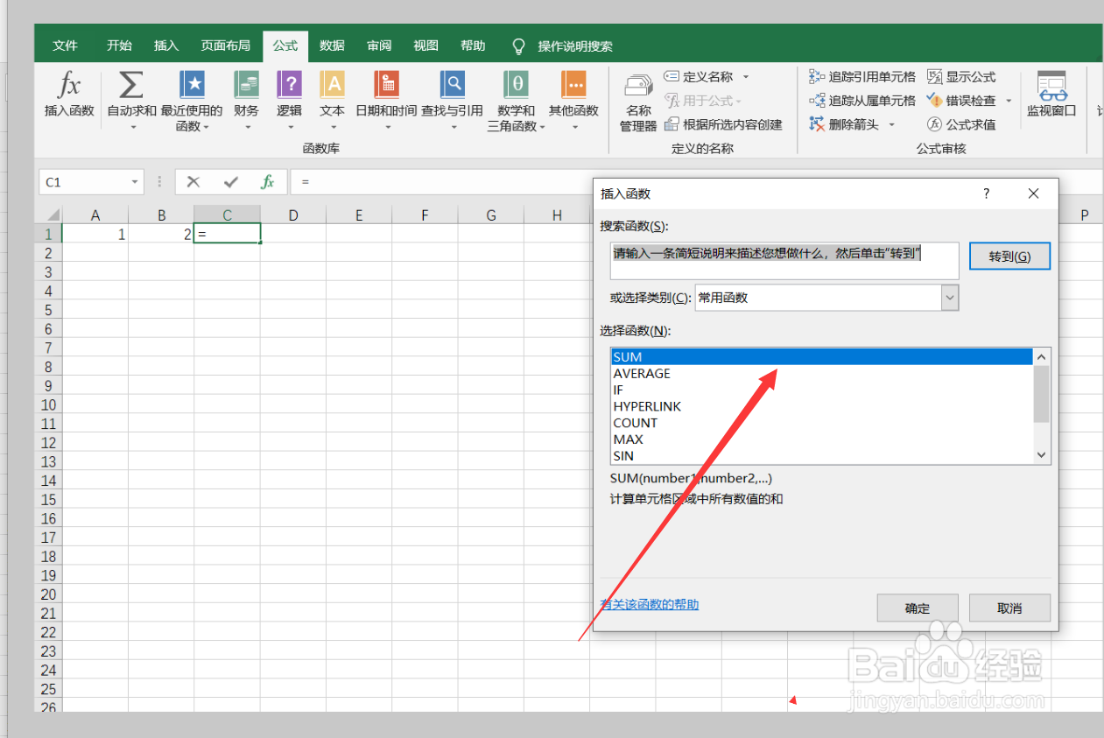This screenshot has width=1104, height=738.
Task: Click the 插入函数 (Insert Function) icon
Action: point(67,96)
